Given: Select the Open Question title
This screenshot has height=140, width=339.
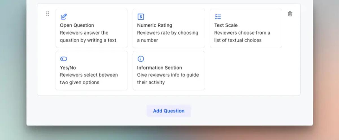Looking at the screenshot, I should [77, 25].
